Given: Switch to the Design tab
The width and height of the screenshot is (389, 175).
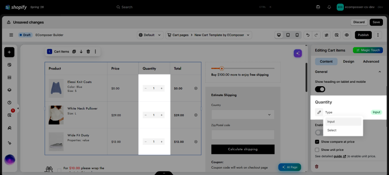Looking at the screenshot, I should point(349,62).
